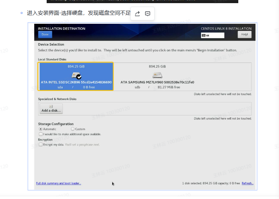This screenshot has width=279, height=199.
Task: Click the blue Done button
Action: [45, 34]
